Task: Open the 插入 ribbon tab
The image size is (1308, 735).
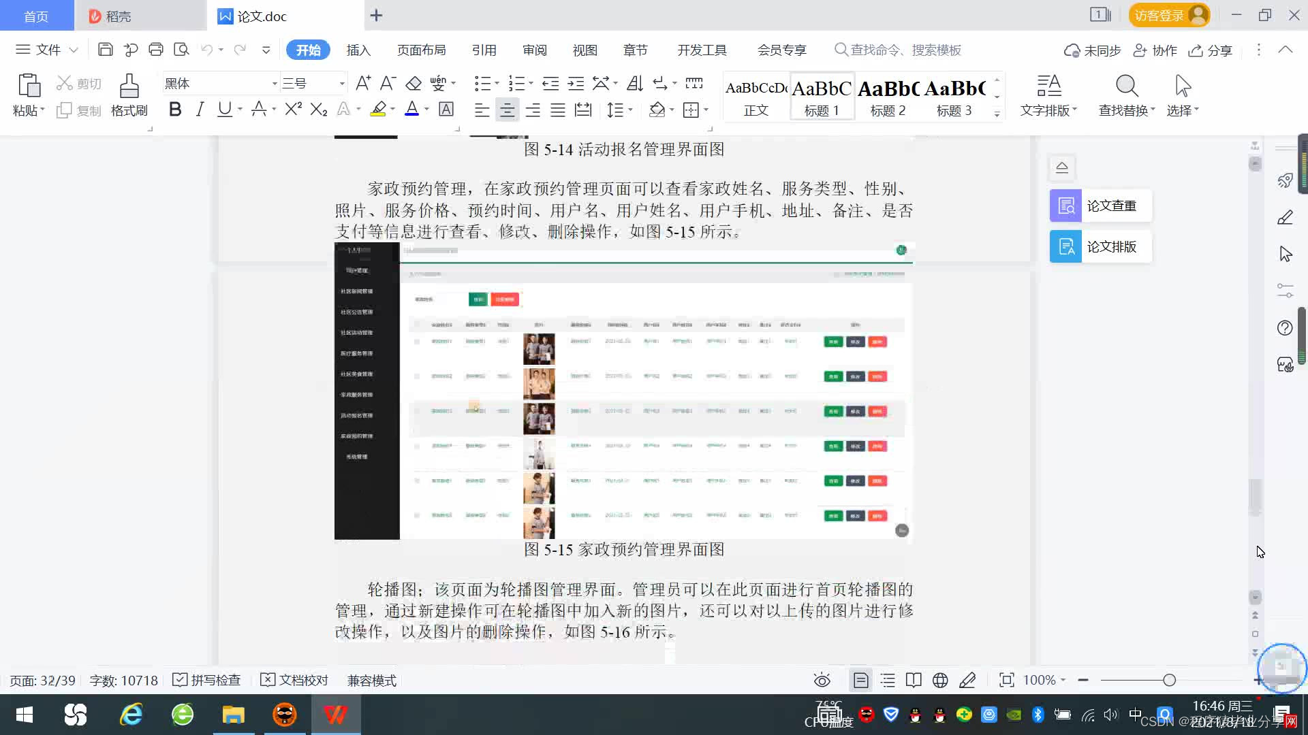Action: [x=358, y=50]
